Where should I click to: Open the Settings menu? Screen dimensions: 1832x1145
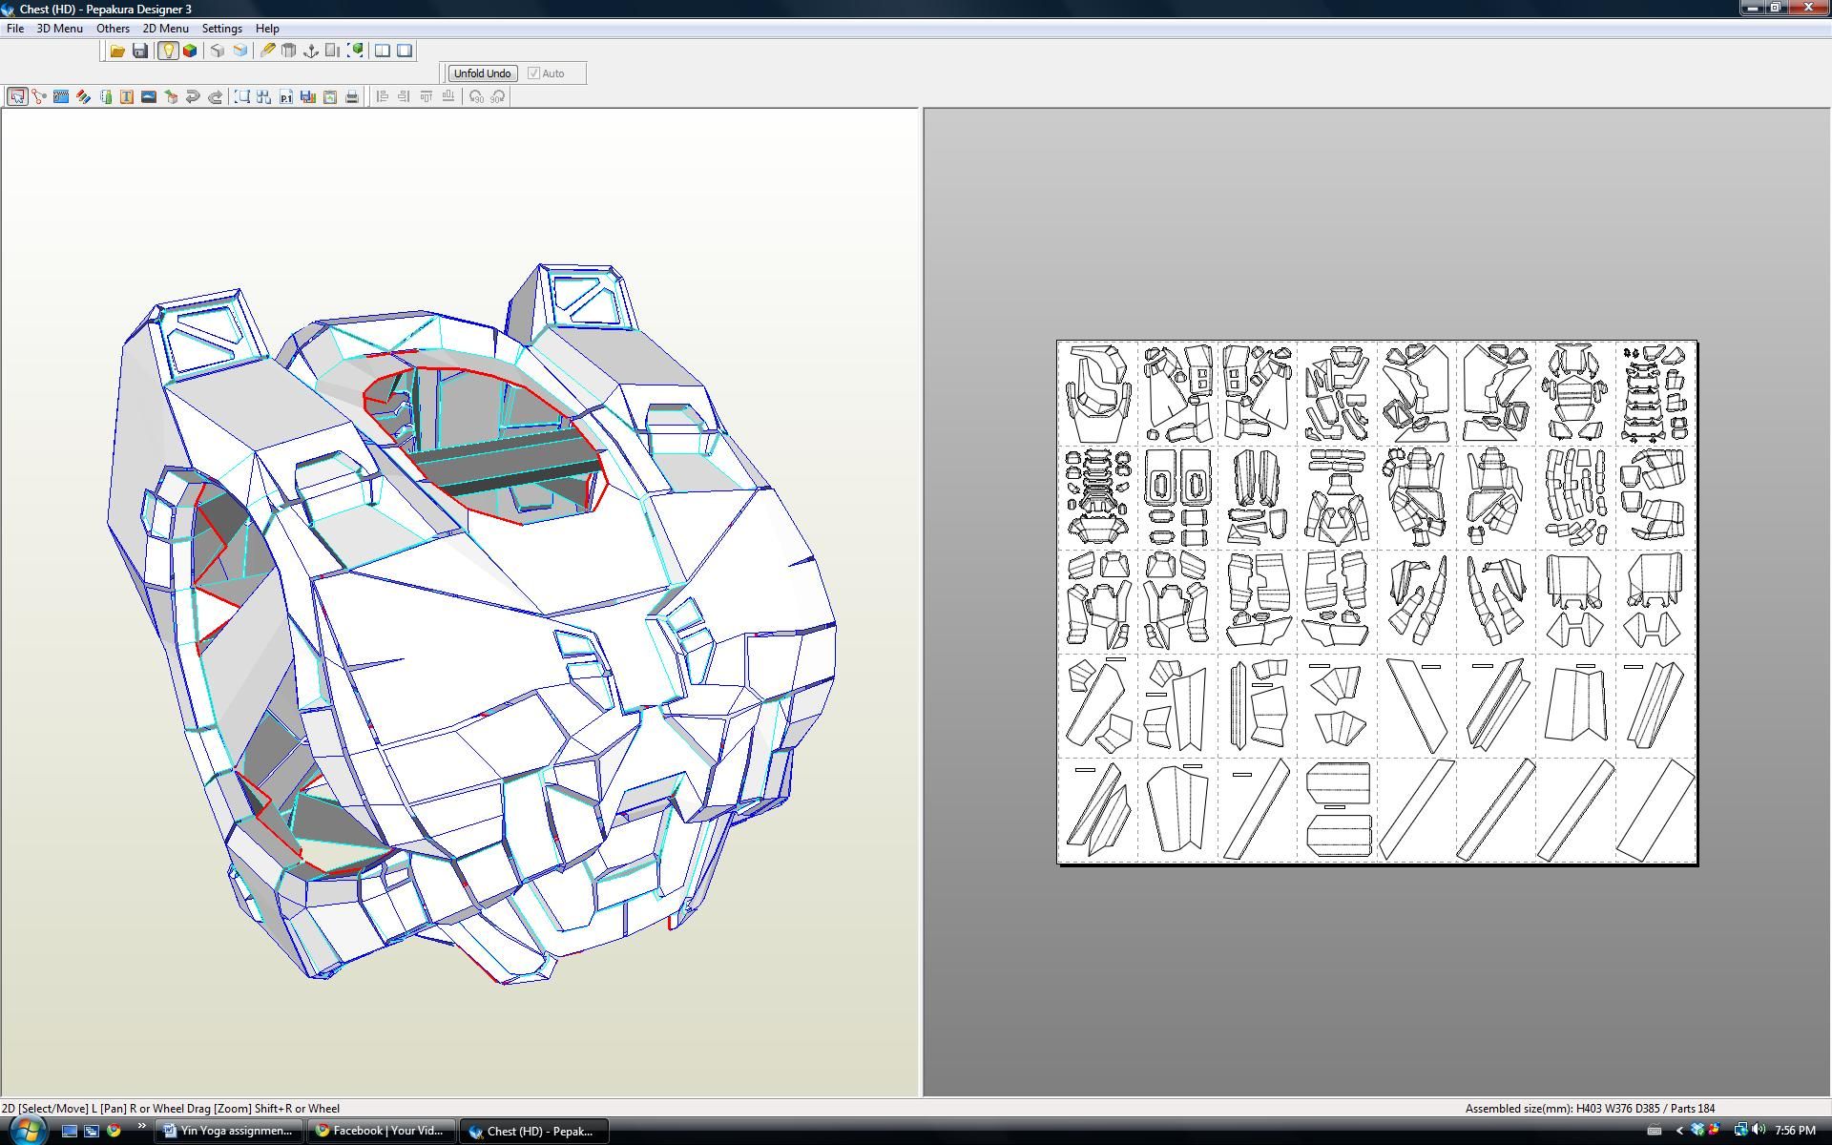click(x=221, y=28)
